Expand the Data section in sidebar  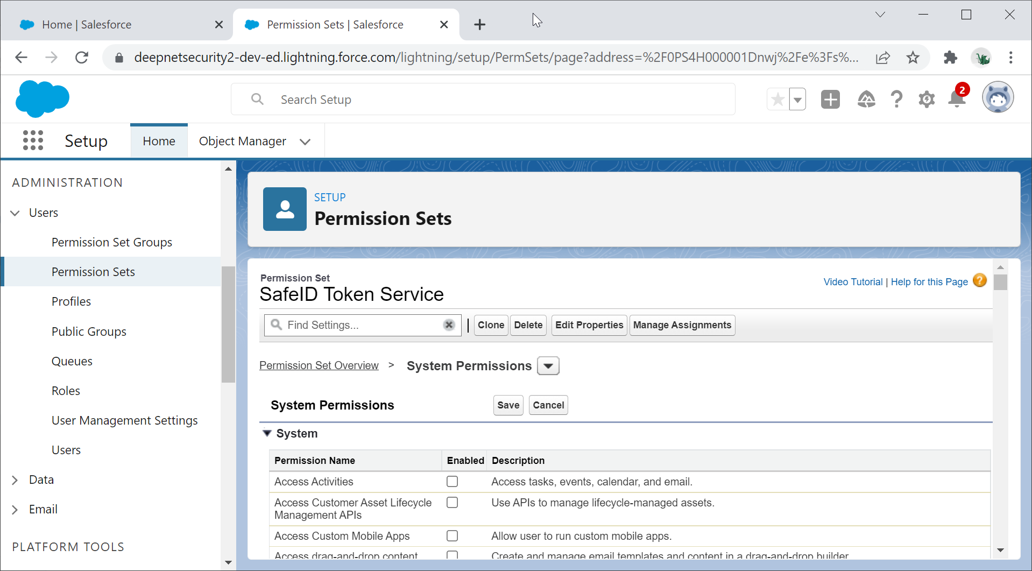point(15,480)
